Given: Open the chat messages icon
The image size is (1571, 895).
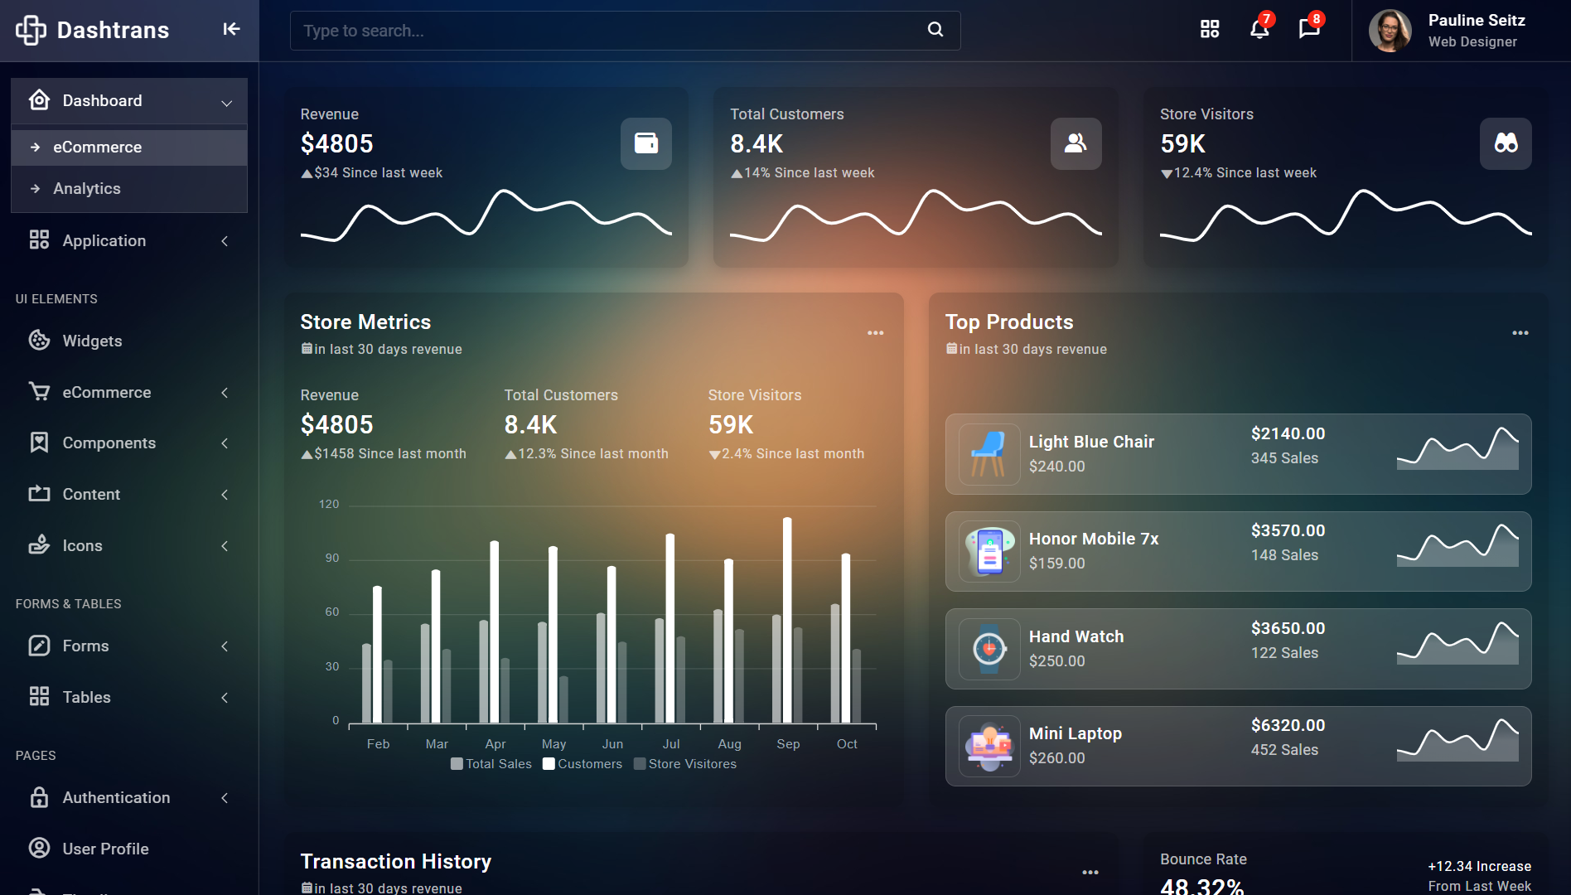Looking at the screenshot, I should [1309, 30].
